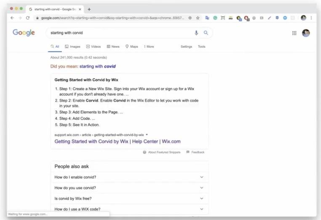
Task: Switch to the Images tab
Action: (x=73, y=46)
